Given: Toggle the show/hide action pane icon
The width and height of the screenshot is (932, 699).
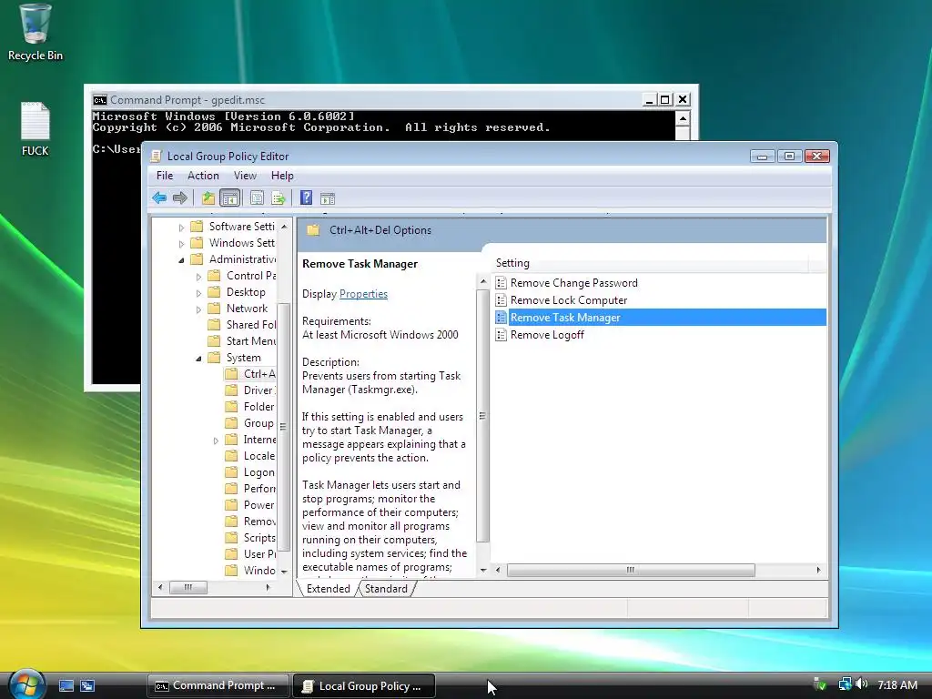Looking at the screenshot, I should click(328, 198).
